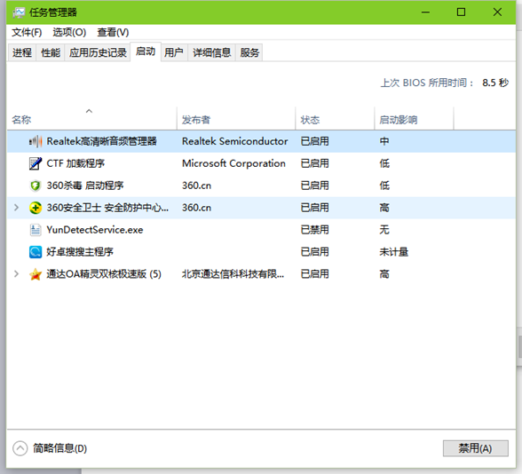The image size is (522, 474).
Task: Expand the 通达OA精灵双核极速版 (5) group
Action: (16, 274)
